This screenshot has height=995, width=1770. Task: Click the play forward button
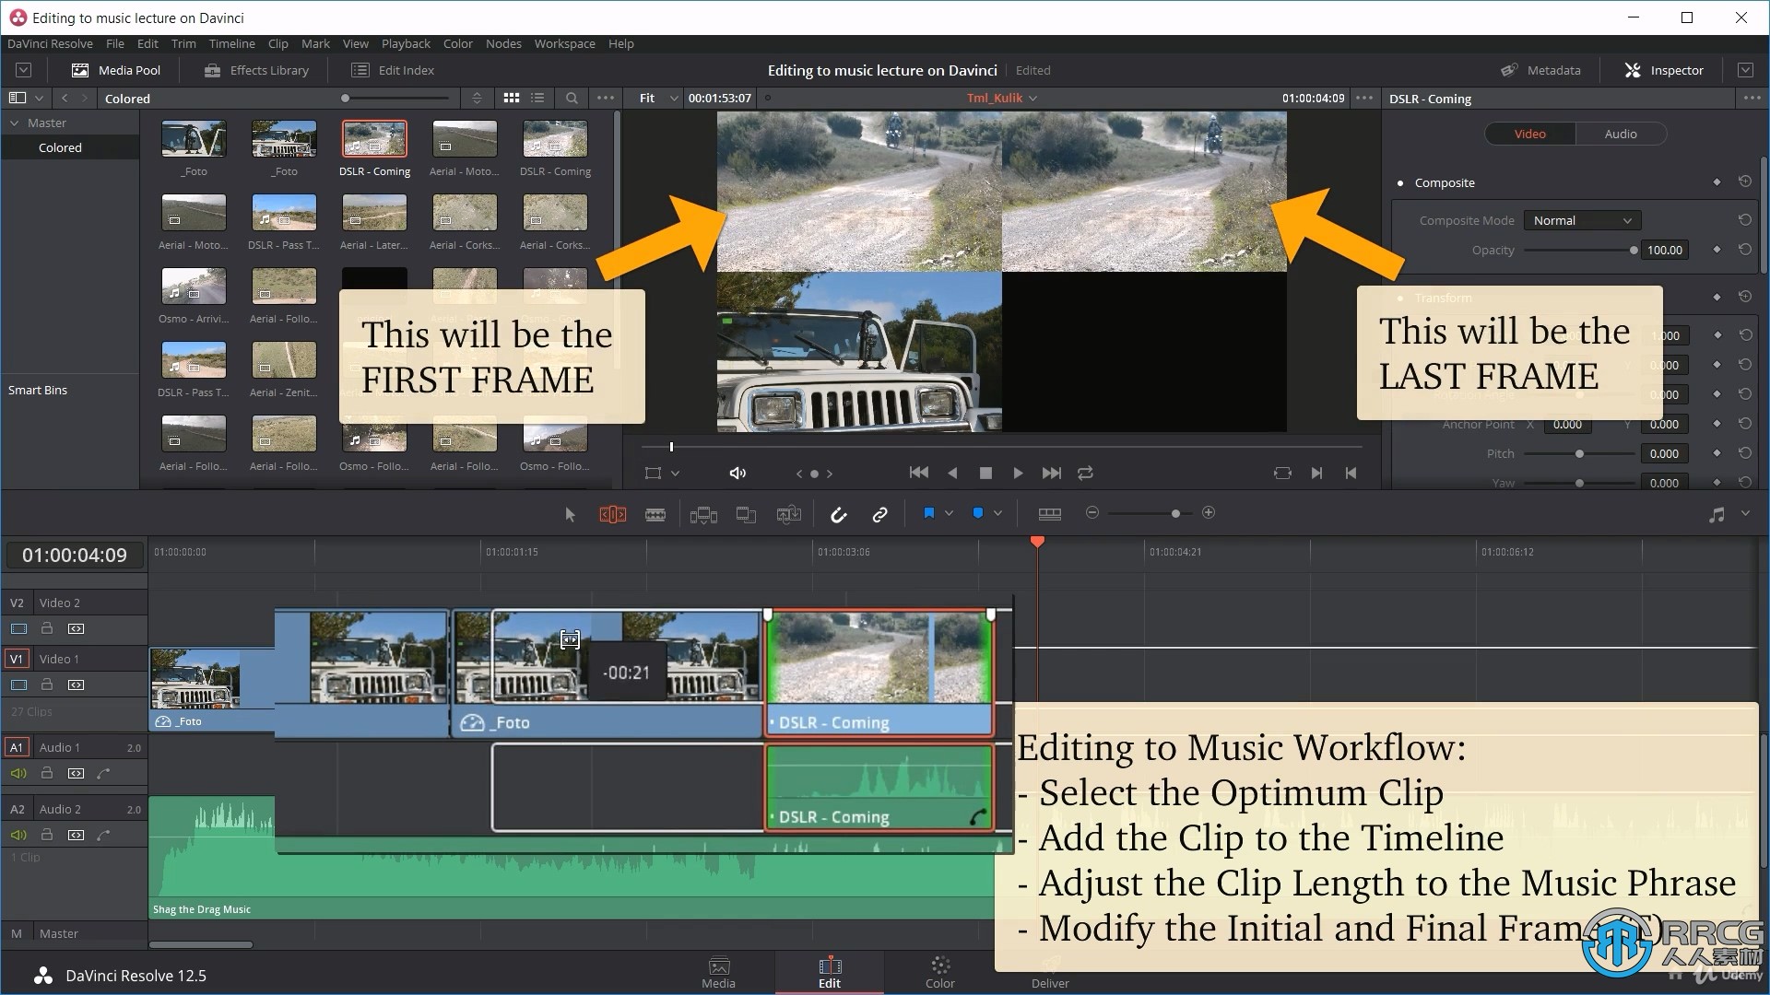click(1018, 473)
